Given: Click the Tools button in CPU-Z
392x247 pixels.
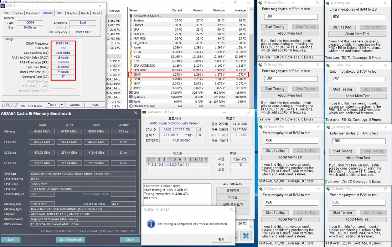Looking at the screenshot, I should click(x=52, y=105).
